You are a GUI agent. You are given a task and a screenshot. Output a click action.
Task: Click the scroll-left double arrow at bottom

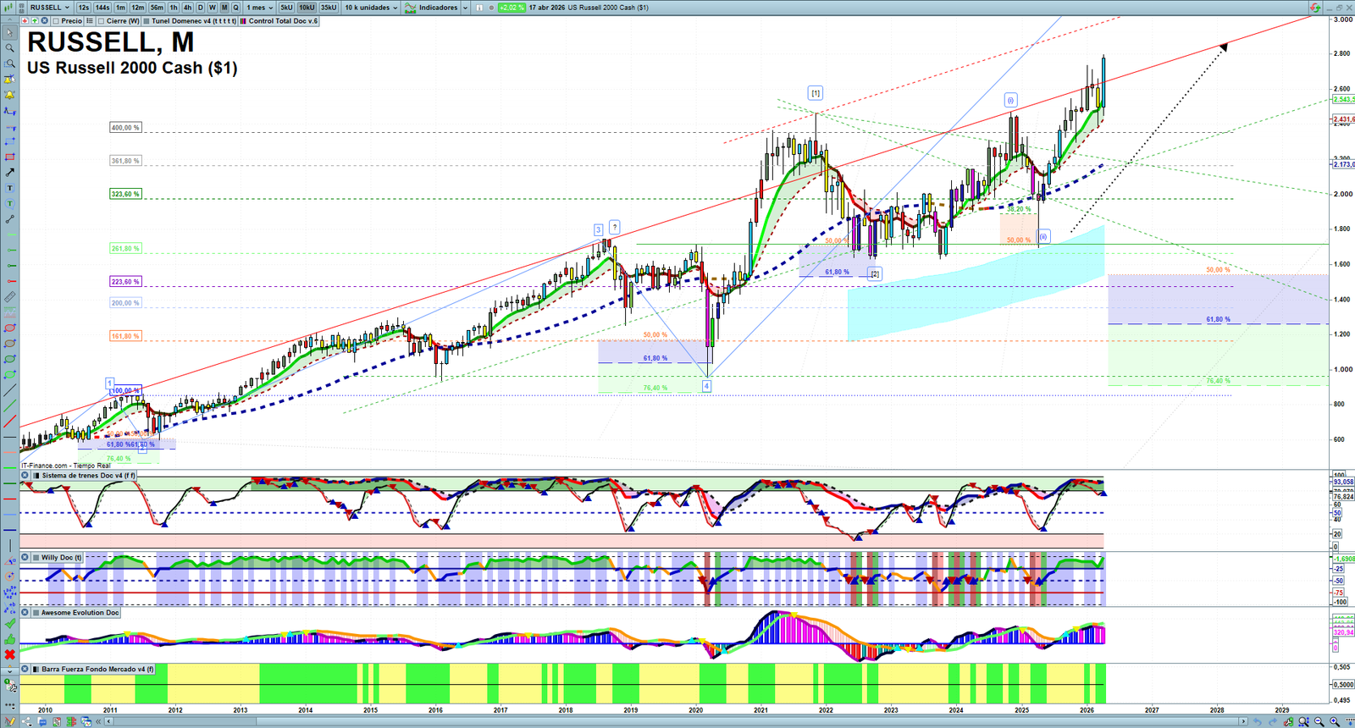(x=98, y=722)
